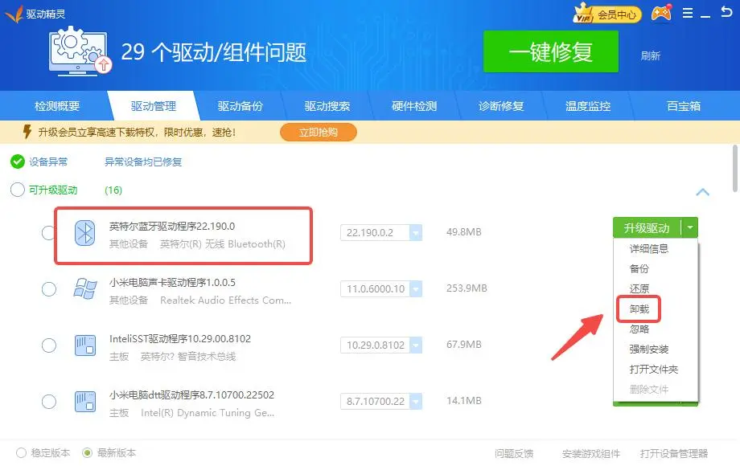Click the vertical scrollbar thumb
This screenshot has height=466, width=740.
[x=735, y=169]
